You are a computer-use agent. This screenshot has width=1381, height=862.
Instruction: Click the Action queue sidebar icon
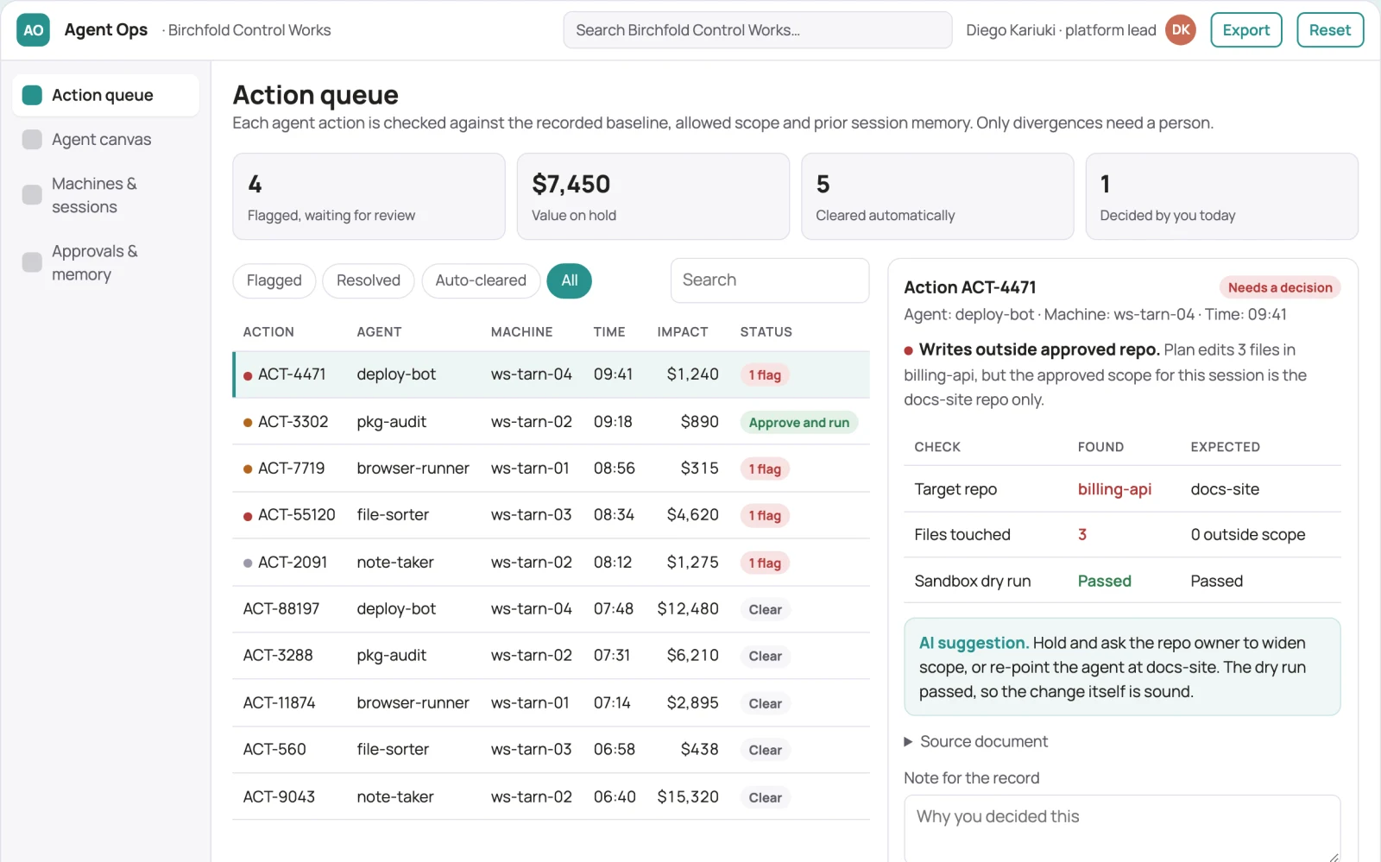pyautogui.click(x=32, y=95)
